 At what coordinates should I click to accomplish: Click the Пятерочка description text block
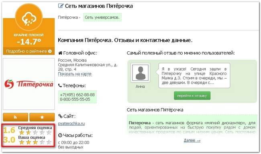point(192,125)
